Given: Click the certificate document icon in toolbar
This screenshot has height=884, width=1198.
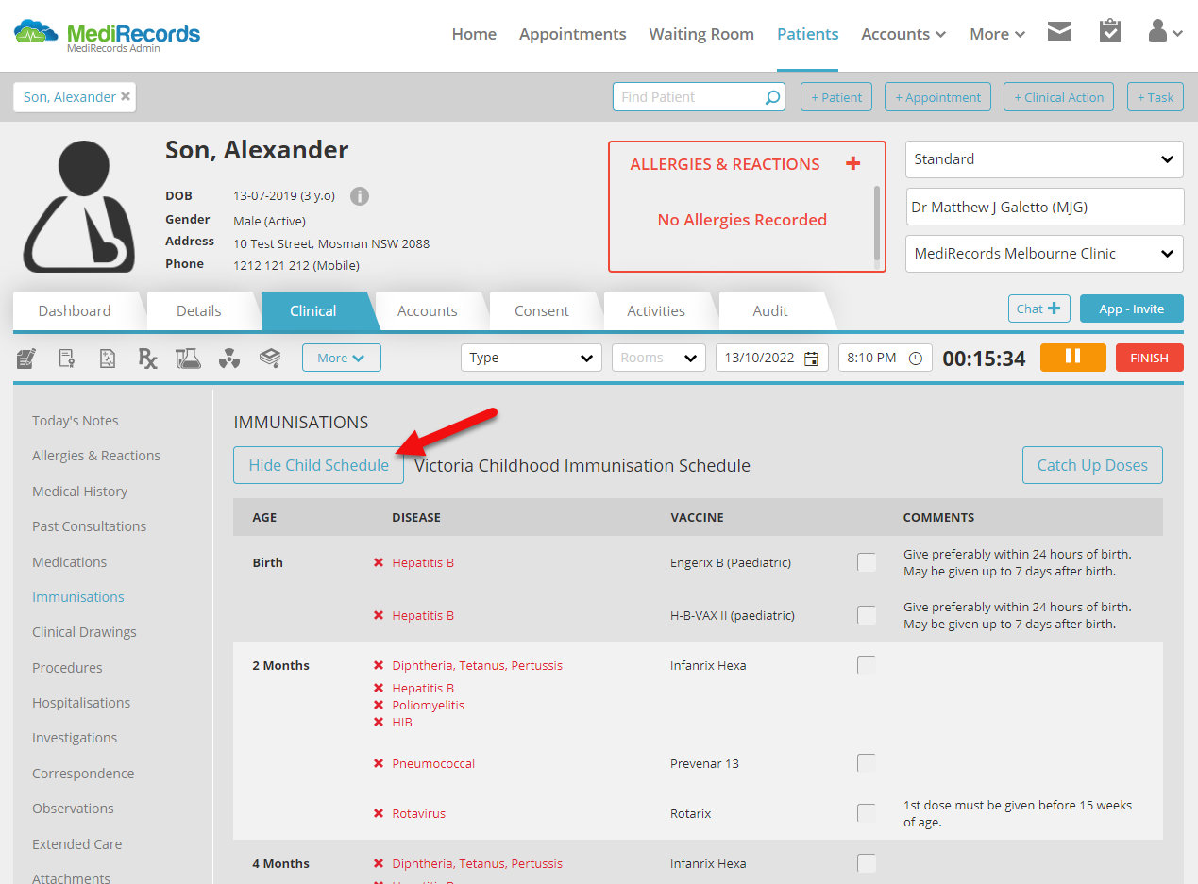Looking at the screenshot, I should (67, 359).
